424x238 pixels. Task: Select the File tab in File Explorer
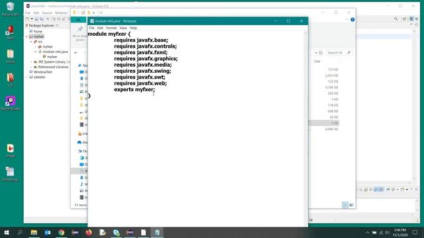click(78, 20)
